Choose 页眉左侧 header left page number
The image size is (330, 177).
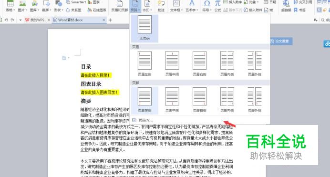[144, 63]
